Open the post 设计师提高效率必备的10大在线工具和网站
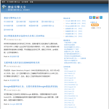 pos(24,36)
